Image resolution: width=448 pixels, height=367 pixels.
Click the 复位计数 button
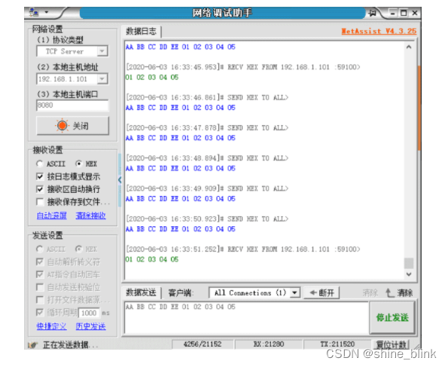tap(392, 344)
